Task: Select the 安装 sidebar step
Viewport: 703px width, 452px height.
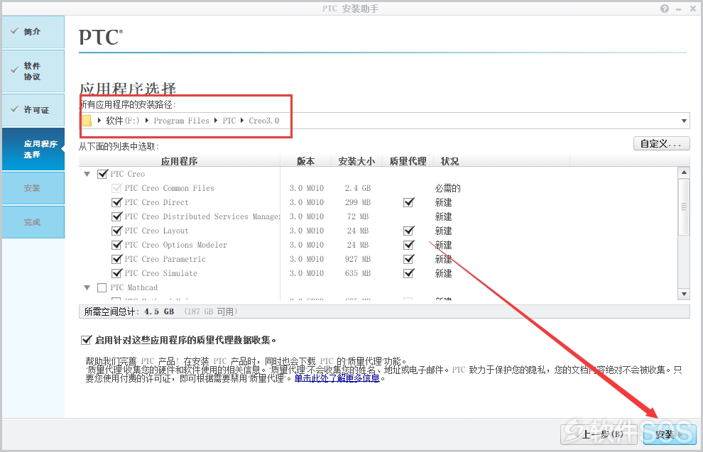Action: [x=33, y=188]
